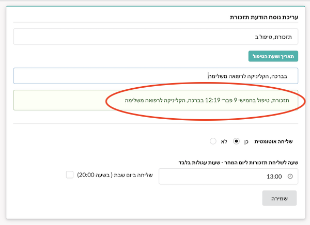310x225 pixels.
Task: Click the green reminder message preview box
Action: pos(156,100)
